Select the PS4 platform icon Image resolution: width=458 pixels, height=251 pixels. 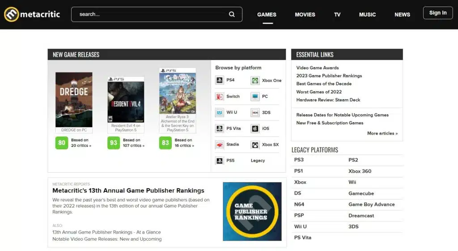pyautogui.click(x=219, y=80)
